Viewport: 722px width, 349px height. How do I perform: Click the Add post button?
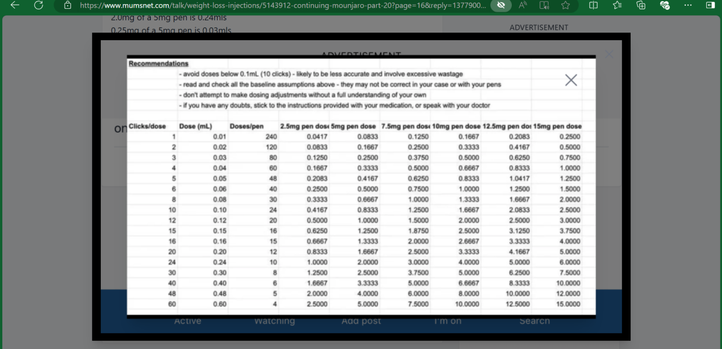[x=361, y=321]
